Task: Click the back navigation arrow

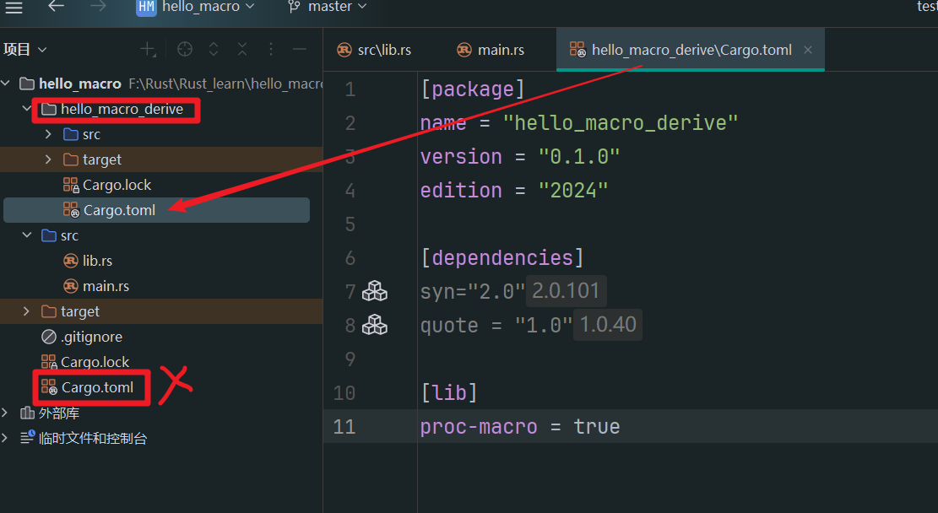Action: pyautogui.click(x=56, y=7)
